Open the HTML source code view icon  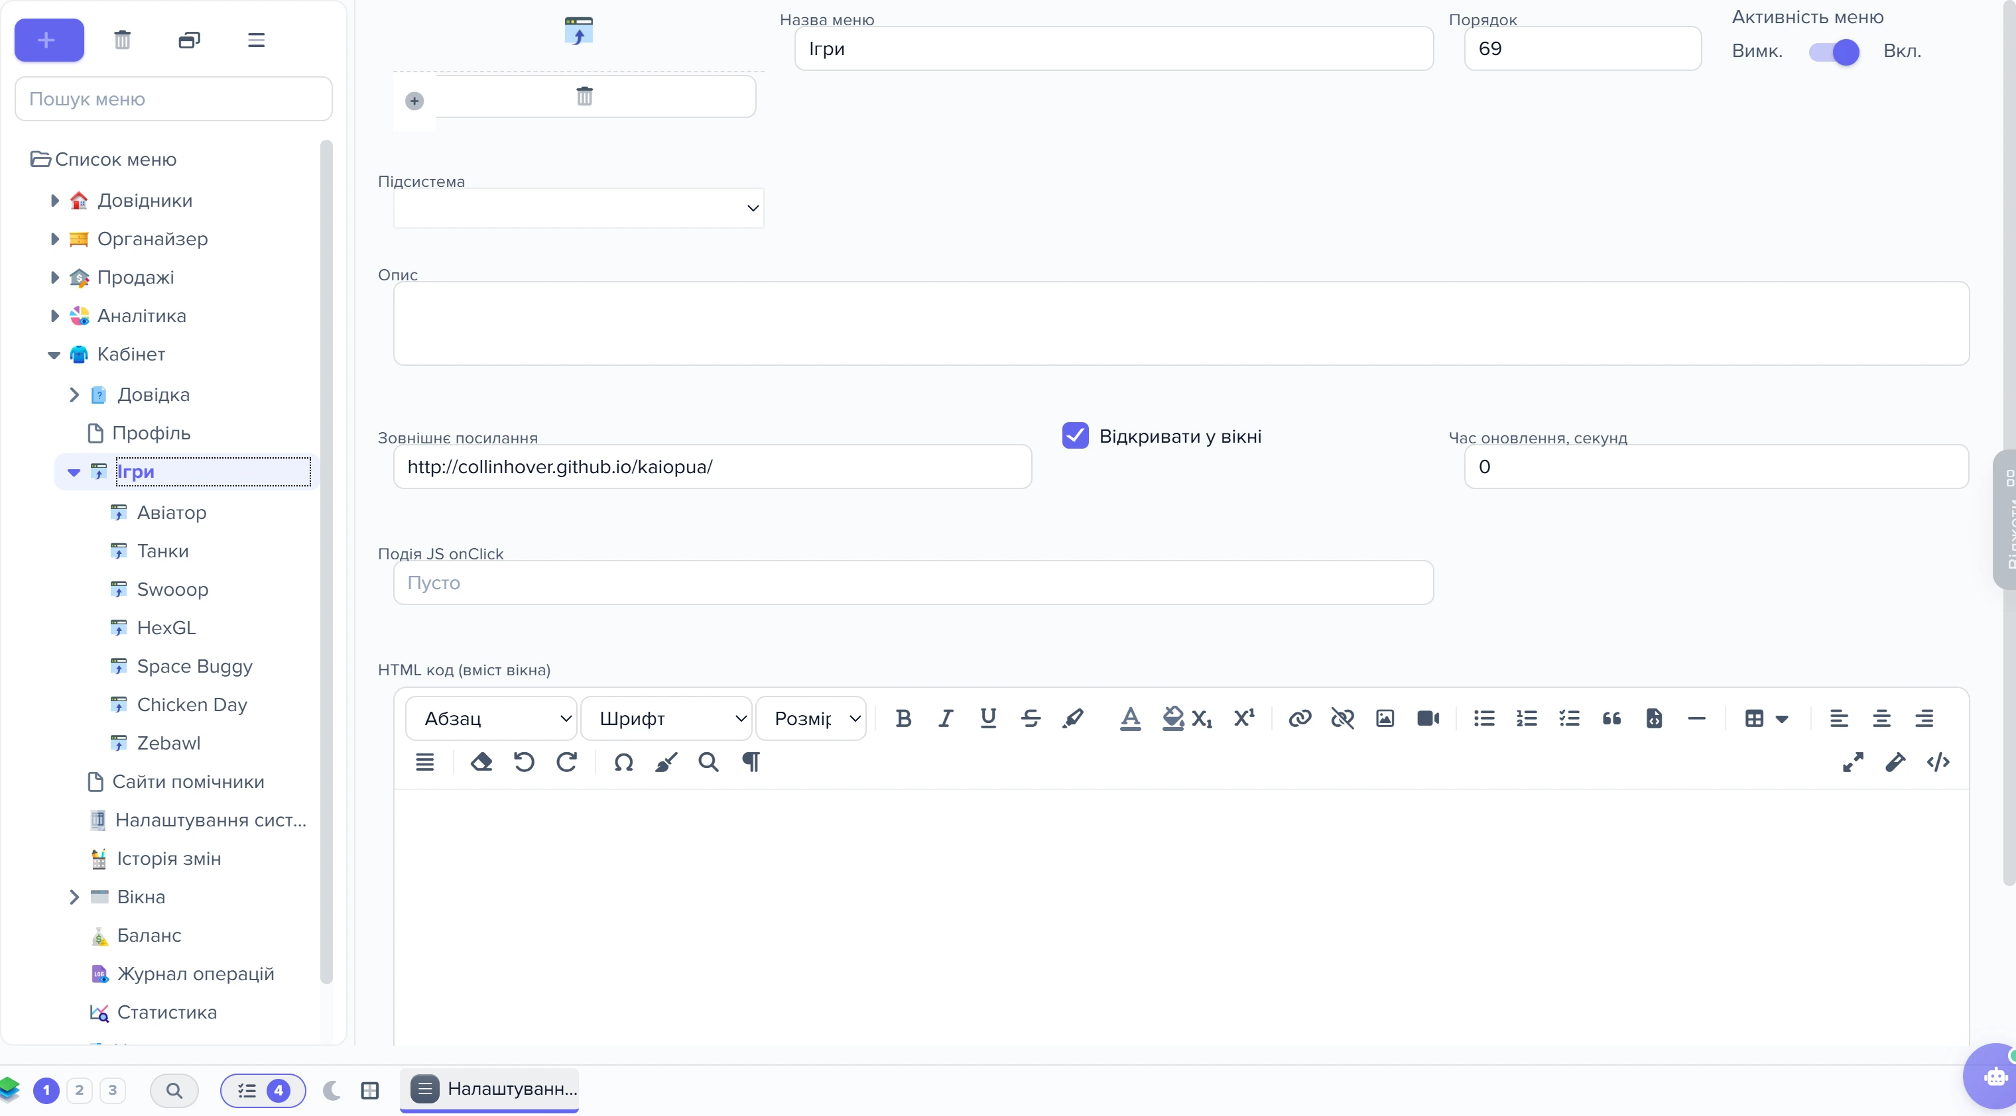[1938, 761]
